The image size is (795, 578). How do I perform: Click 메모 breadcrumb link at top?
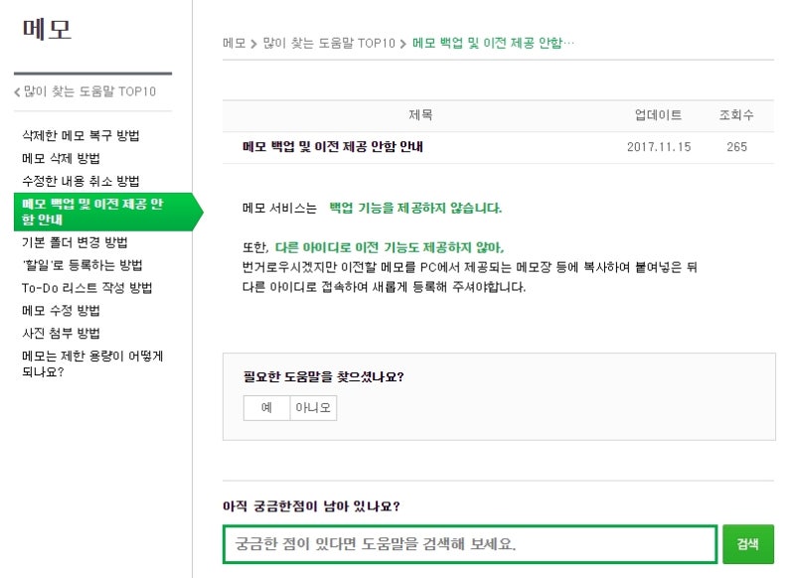pos(234,43)
